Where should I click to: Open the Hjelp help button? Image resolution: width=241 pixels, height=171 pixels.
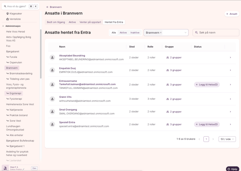click(x=232, y=169)
